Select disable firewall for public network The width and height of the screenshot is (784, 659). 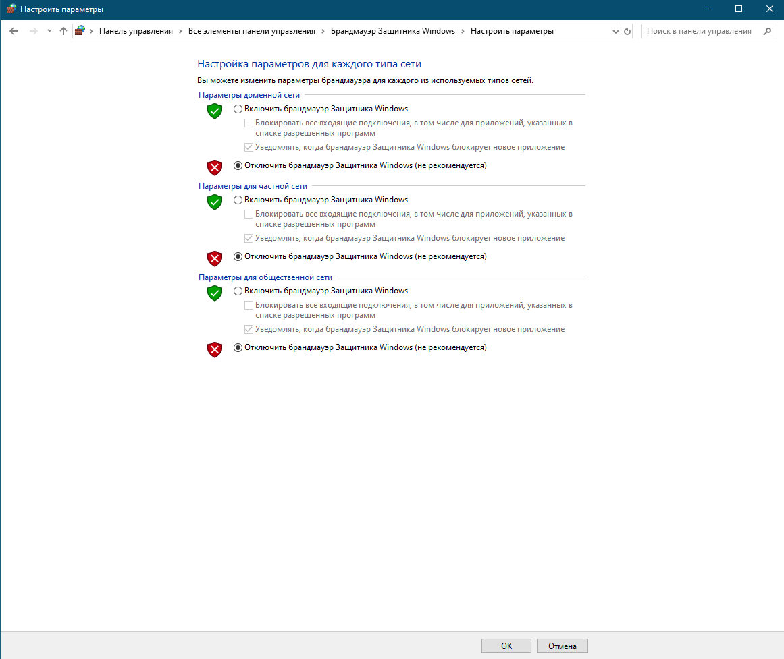(x=238, y=348)
